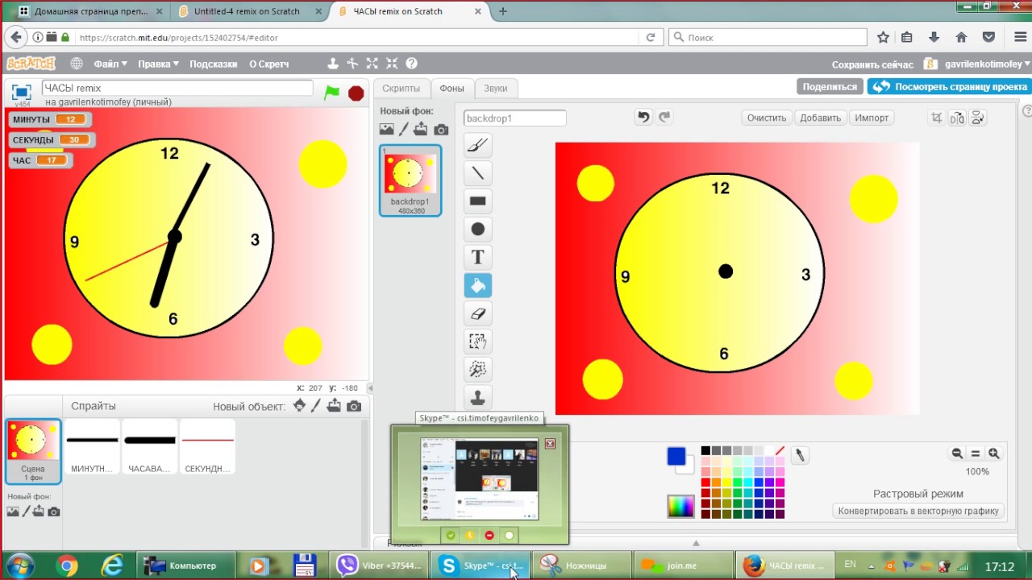Toggle fullscreen stage presentation mode
The width and height of the screenshot is (1032, 580).
coord(22,92)
